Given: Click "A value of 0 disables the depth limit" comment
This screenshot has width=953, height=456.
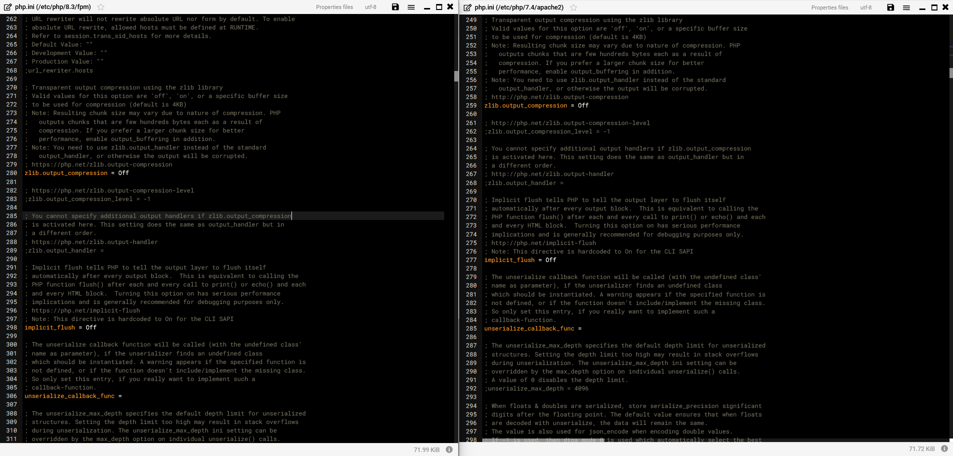Looking at the screenshot, I should 560,380.
